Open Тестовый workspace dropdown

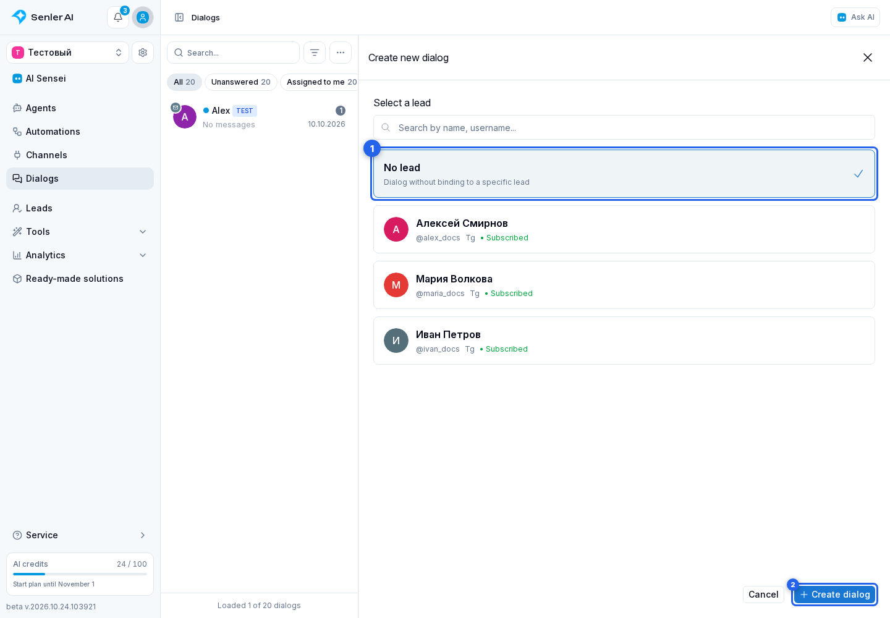coord(68,53)
